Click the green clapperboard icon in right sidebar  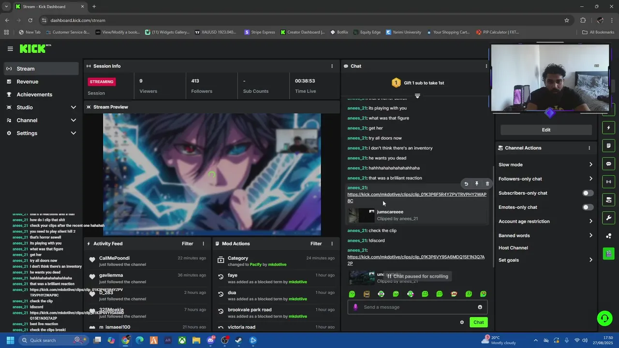(608, 253)
